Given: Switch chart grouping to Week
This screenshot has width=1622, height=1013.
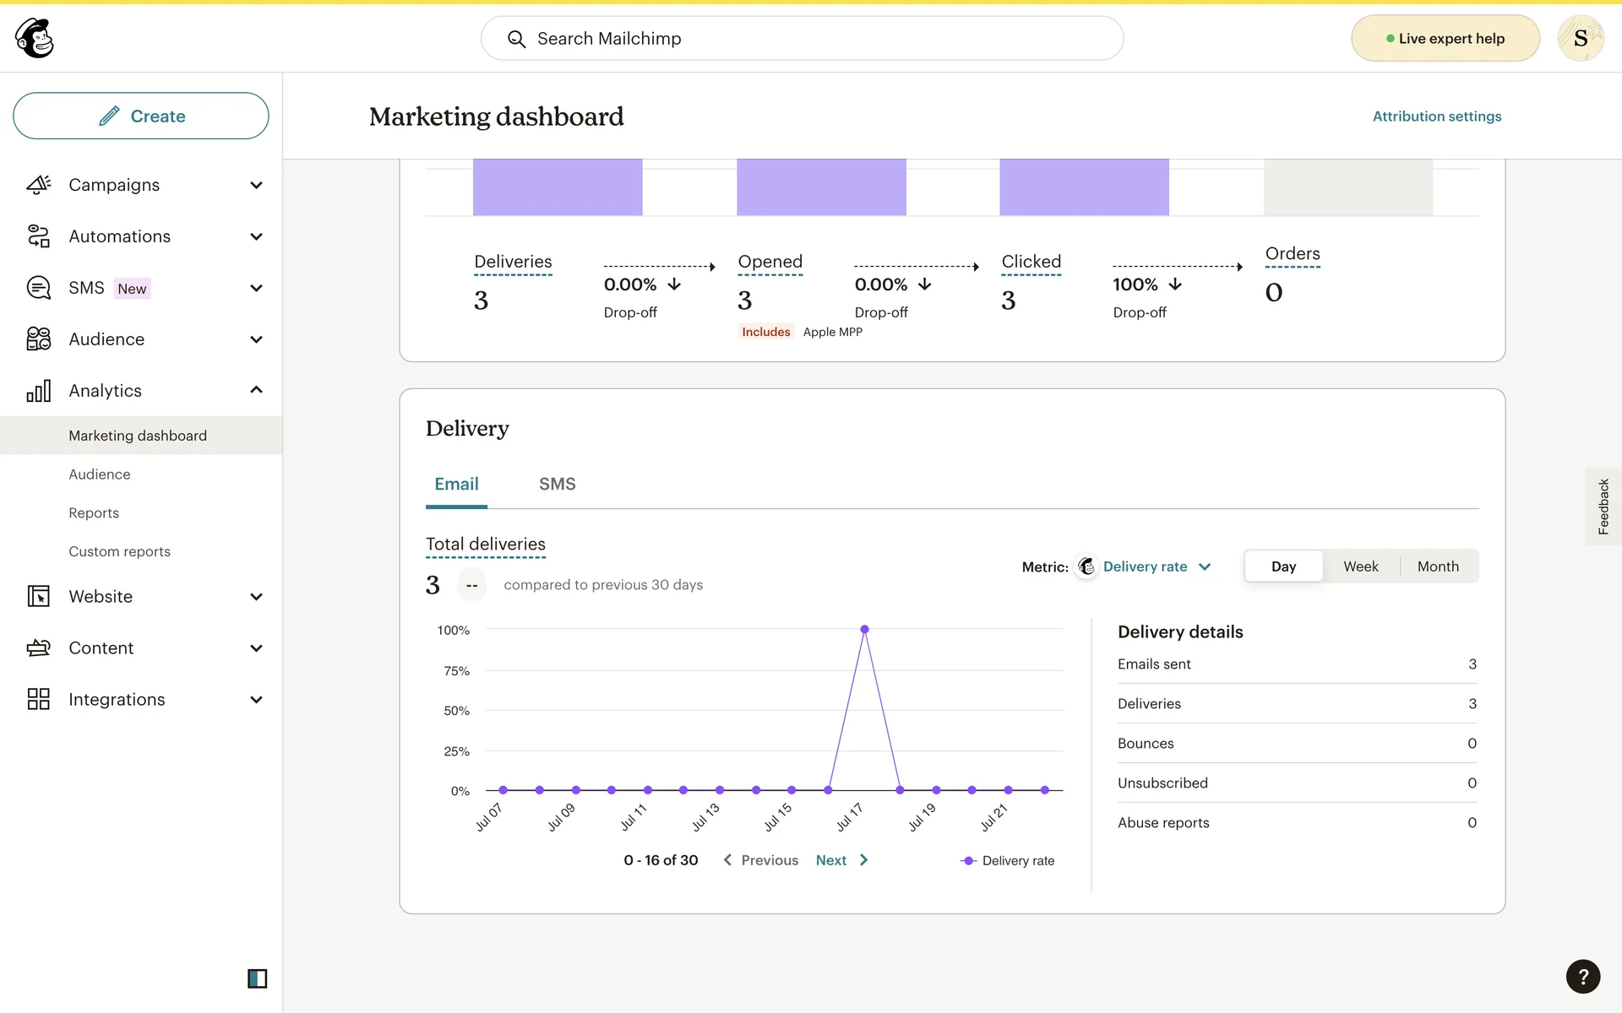Looking at the screenshot, I should click(x=1360, y=566).
